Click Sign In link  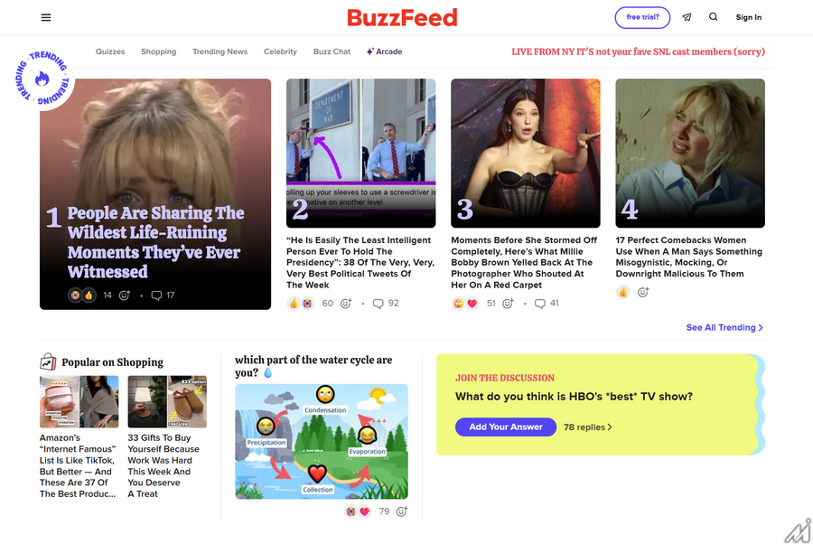pos(748,17)
